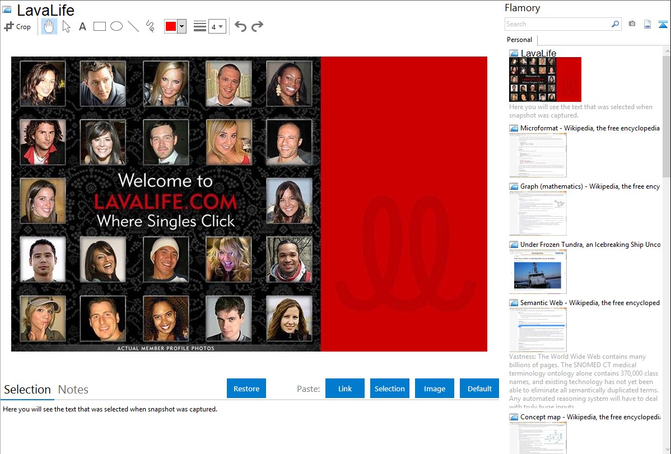Select 'Under Frozen Tundra' title text

click(590, 244)
